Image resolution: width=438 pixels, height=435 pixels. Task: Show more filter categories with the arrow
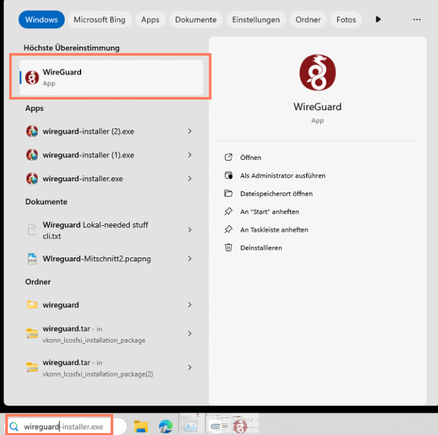(378, 19)
